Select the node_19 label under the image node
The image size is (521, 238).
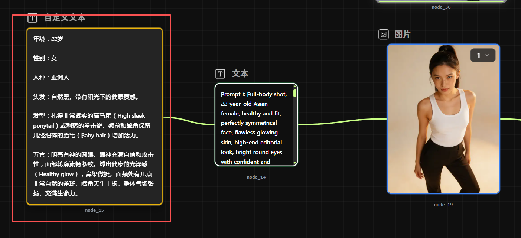point(443,205)
